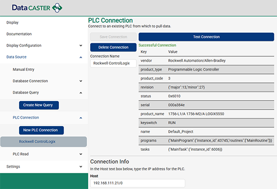The width and height of the screenshot is (277, 189).
Task: Click the Save Connection button
Action: (113, 37)
